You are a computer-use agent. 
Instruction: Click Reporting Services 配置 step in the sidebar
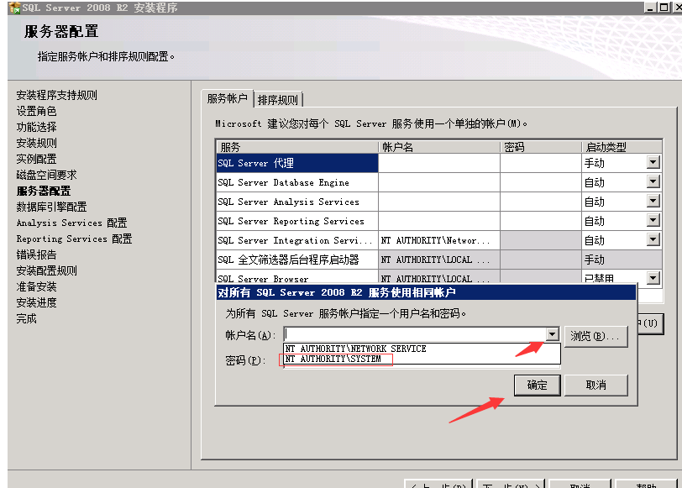click(x=74, y=239)
